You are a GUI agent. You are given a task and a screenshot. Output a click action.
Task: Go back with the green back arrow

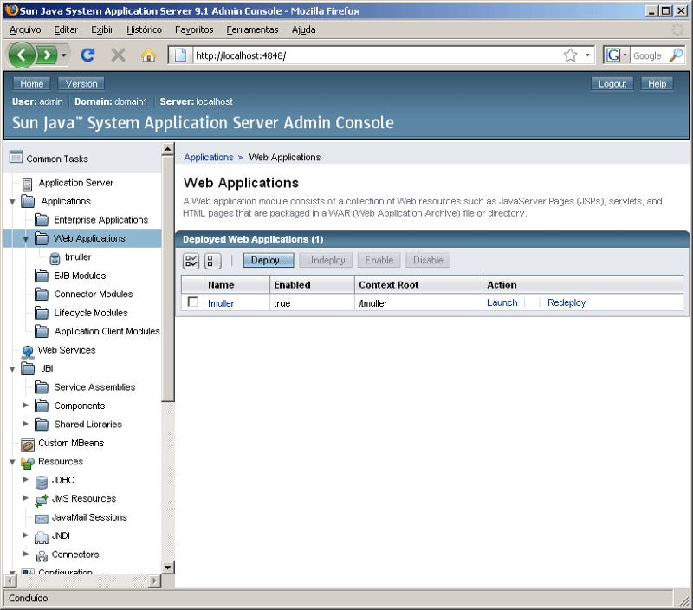[x=21, y=55]
